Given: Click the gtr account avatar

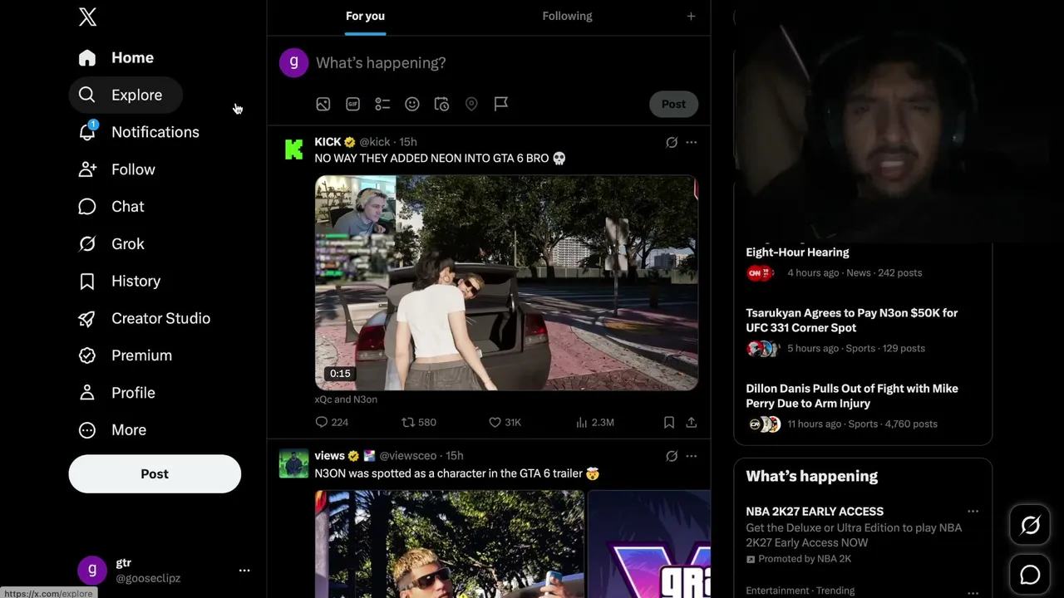Looking at the screenshot, I should coord(91,570).
